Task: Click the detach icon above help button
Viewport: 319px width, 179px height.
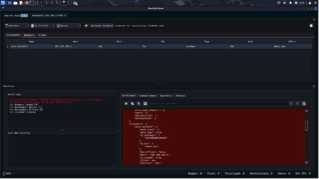Action: (x=314, y=20)
